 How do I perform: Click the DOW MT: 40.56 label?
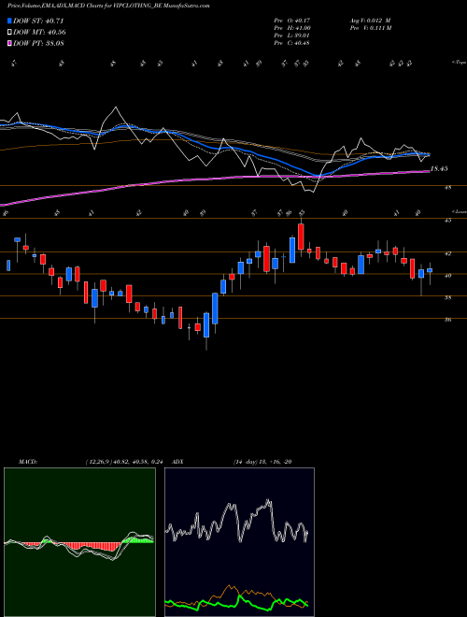39,33
